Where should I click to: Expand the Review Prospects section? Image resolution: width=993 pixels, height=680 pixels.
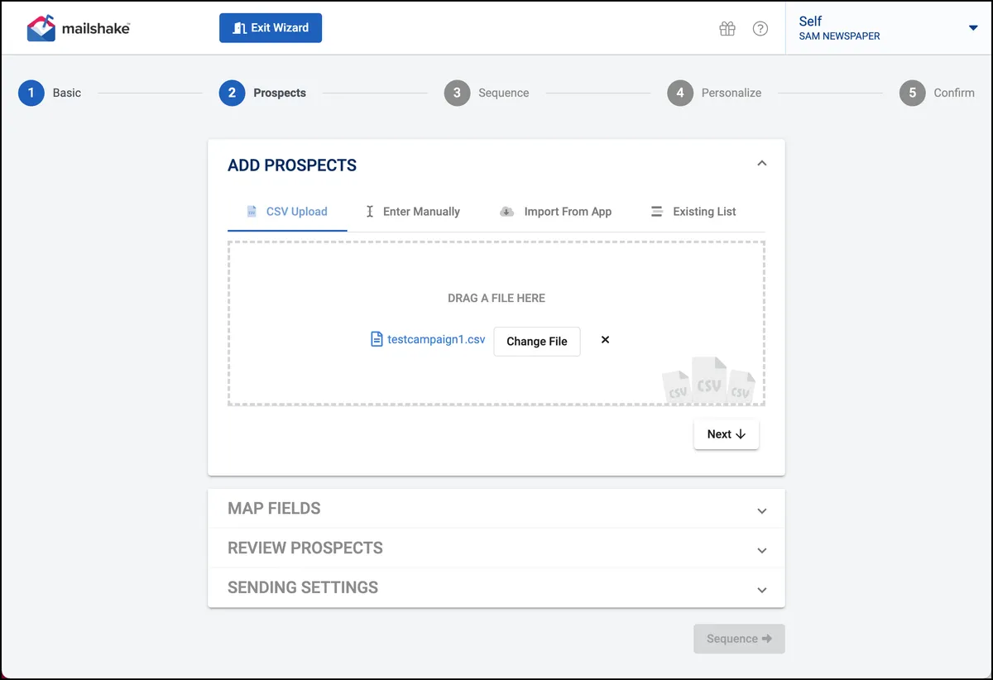(x=496, y=548)
